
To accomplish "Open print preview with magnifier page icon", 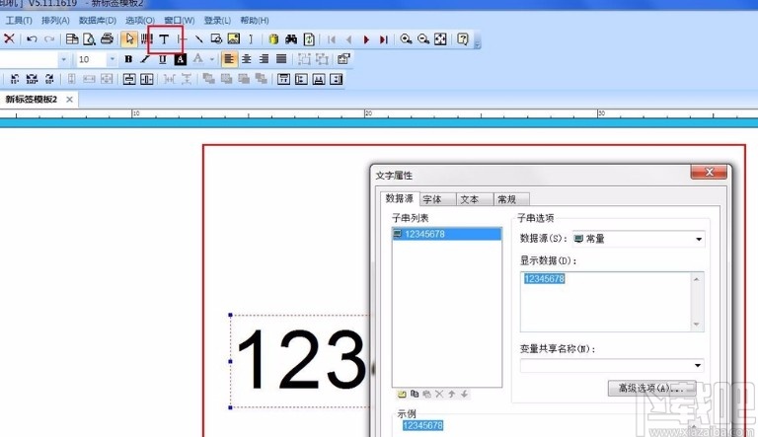I will pos(89,39).
